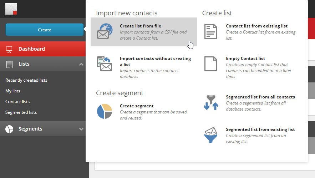Click the Create list from file globe-envelope icon

(105, 31)
